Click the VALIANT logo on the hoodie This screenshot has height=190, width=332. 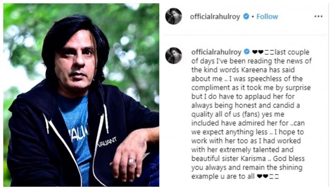click(107, 142)
